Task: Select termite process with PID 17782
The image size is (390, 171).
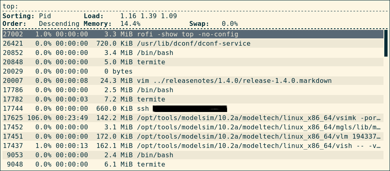Action: coord(193,99)
